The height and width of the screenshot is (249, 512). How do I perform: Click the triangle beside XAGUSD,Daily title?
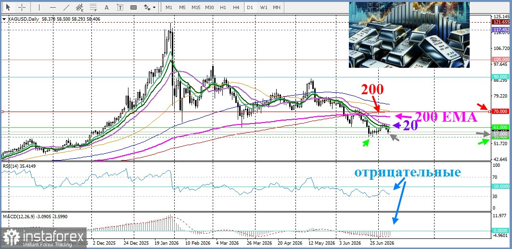click(x=4, y=19)
